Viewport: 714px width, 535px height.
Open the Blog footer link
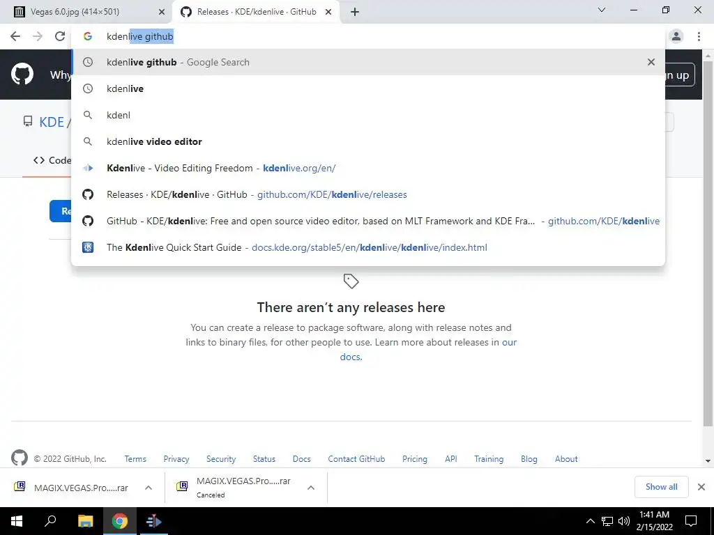pos(529,459)
